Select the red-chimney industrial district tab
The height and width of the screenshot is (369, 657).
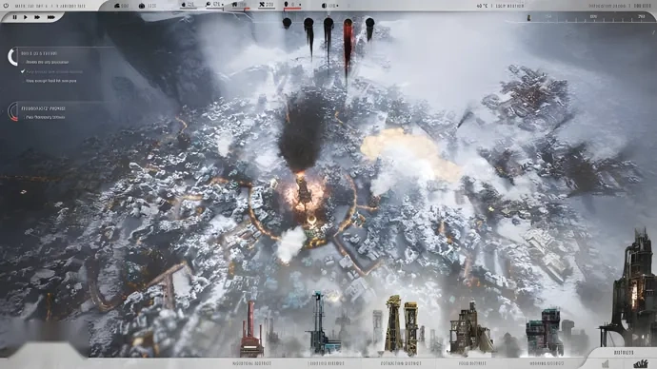coord(251,363)
